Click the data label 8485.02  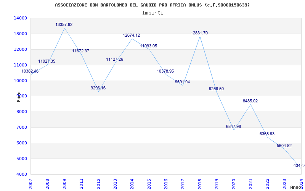(250, 101)
